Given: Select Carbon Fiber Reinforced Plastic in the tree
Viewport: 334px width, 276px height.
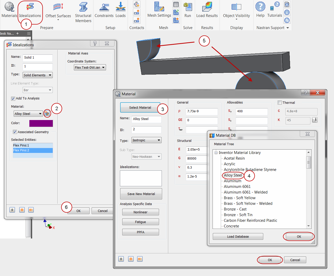Looking at the screenshot, I should point(250,220).
